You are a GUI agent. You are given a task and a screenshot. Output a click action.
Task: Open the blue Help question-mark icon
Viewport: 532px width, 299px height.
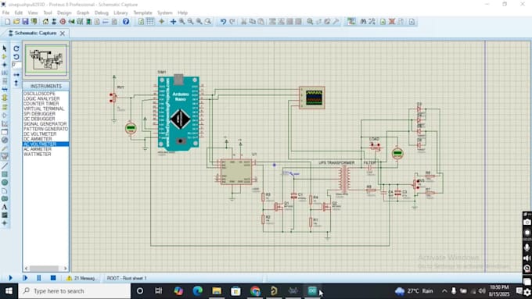[x=126, y=22]
